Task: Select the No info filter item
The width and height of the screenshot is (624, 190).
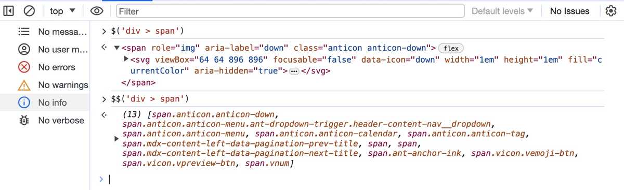Action: [45, 103]
